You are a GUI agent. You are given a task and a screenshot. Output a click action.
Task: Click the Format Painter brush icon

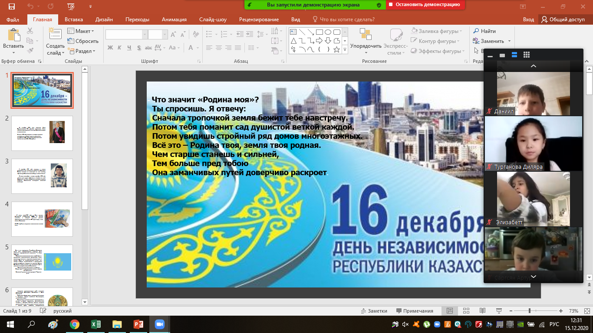[x=30, y=51]
